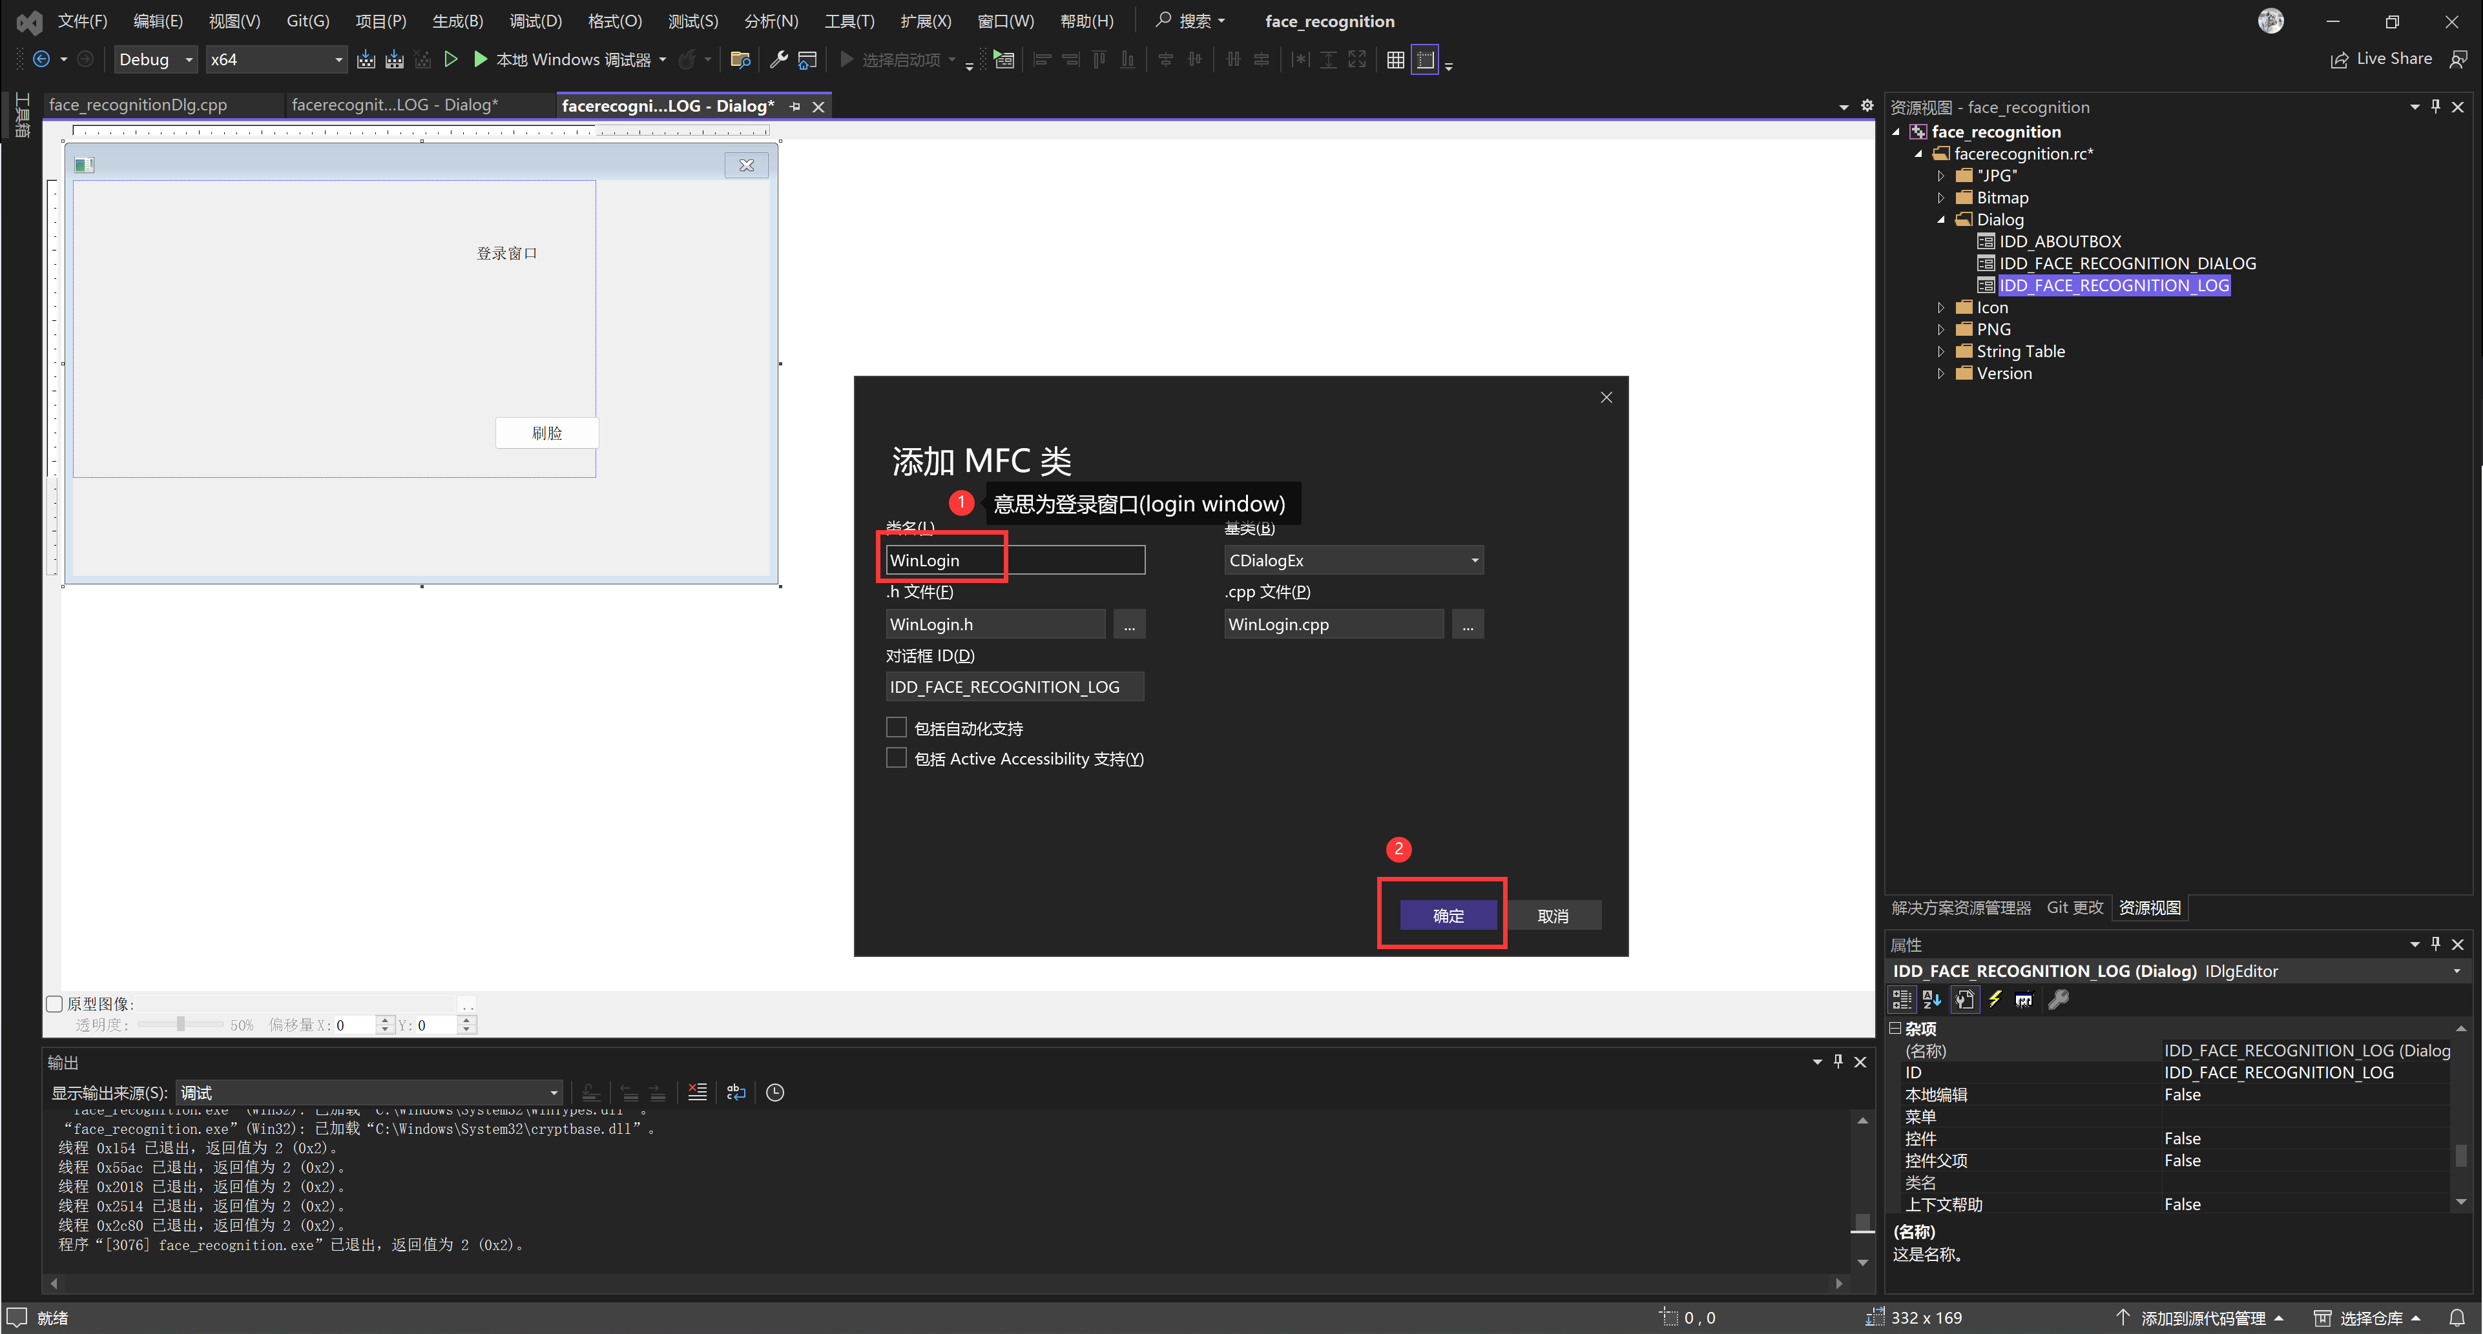Viewport: 2483px width, 1334px height.
Task: Check 包括 Active Accessibility 支持 option
Action: click(x=897, y=759)
